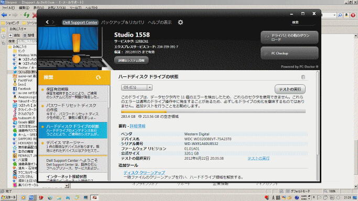The image size is (358, 201).
Task: Click Sleipnir's green refresh arrows
Action: (27, 15)
